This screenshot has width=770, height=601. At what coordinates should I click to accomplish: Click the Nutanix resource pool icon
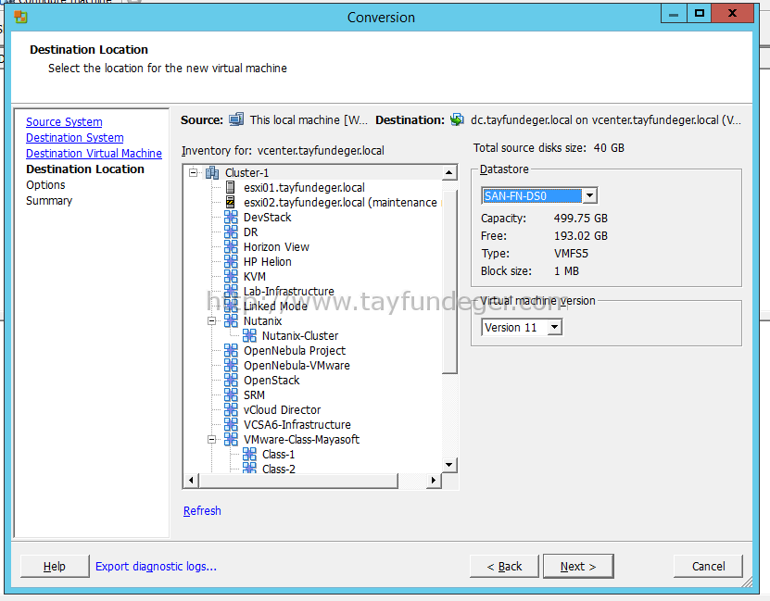pyautogui.click(x=231, y=320)
